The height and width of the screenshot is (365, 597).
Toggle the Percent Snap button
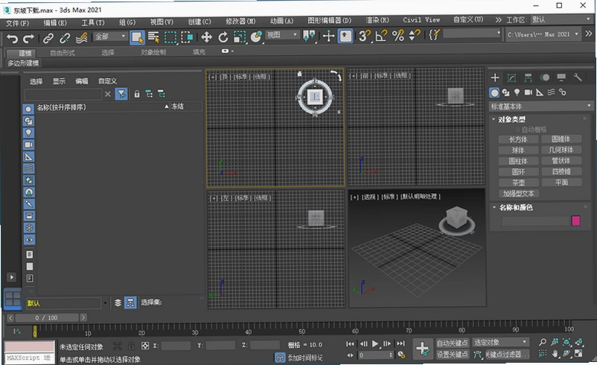tap(398, 36)
